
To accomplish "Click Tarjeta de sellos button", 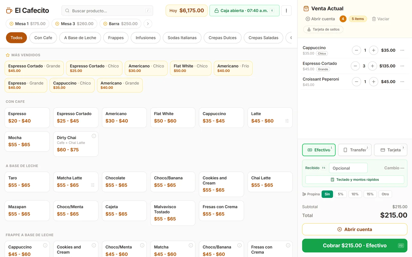I will (323, 29).
